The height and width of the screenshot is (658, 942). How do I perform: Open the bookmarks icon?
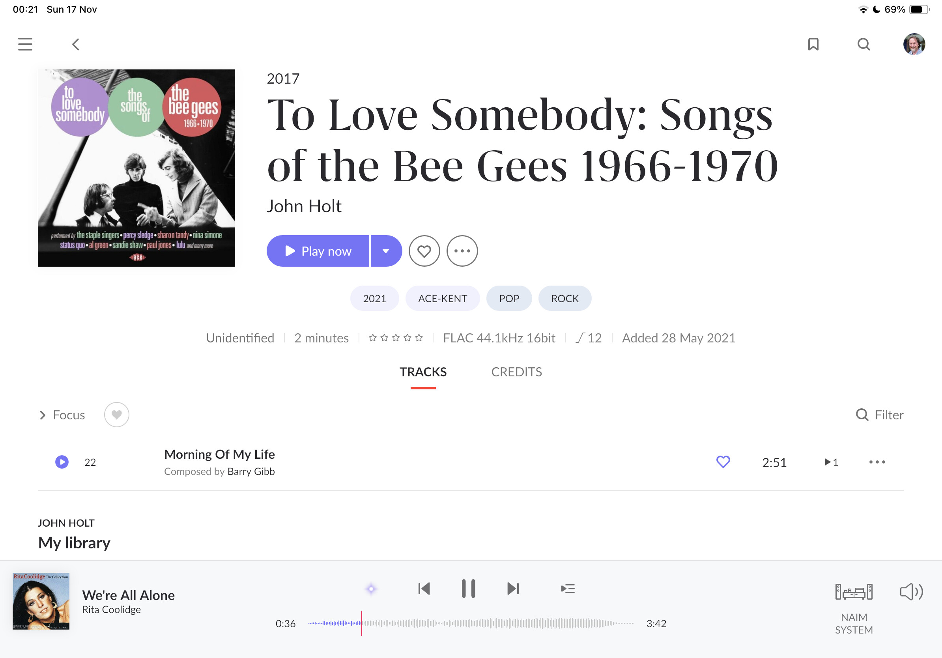click(813, 44)
